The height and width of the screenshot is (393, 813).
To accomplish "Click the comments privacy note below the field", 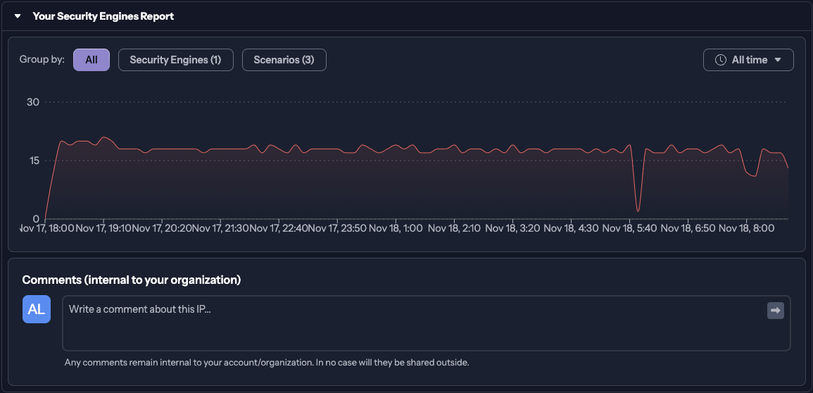I will pos(267,363).
